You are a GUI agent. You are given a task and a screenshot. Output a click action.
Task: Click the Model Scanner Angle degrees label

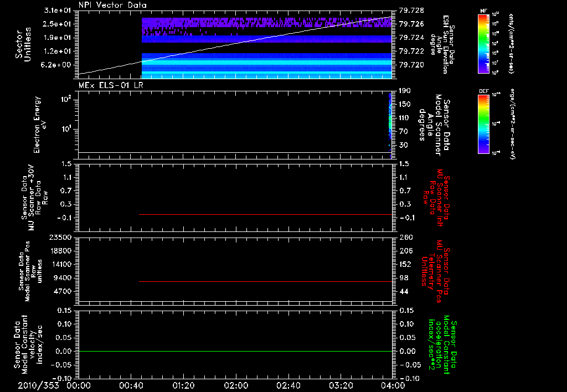tap(434, 125)
